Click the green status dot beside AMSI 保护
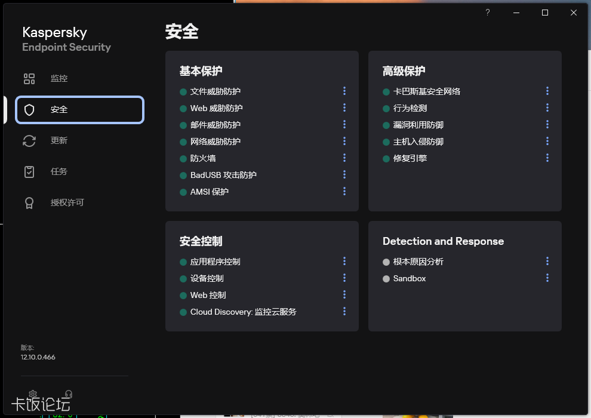The height and width of the screenshot is (418, 591). pyautogui.click(x=183, y=192)
